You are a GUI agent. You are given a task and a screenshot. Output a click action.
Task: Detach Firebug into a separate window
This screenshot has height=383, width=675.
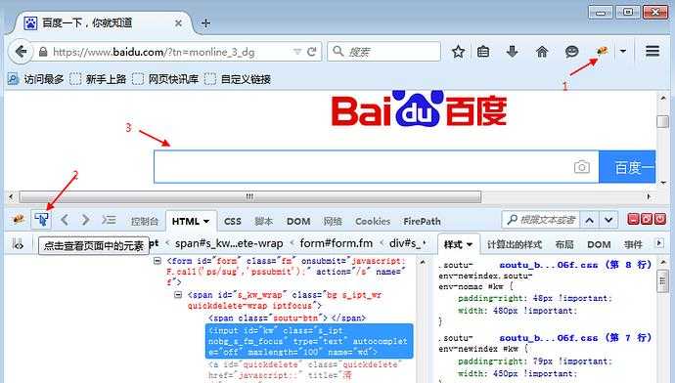point(647,219)
